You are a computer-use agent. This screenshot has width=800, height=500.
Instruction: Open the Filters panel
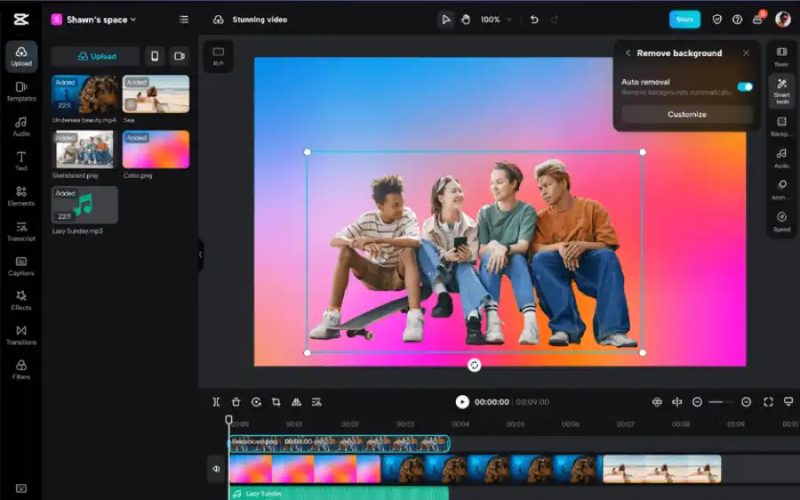click(x=21, y=370)
